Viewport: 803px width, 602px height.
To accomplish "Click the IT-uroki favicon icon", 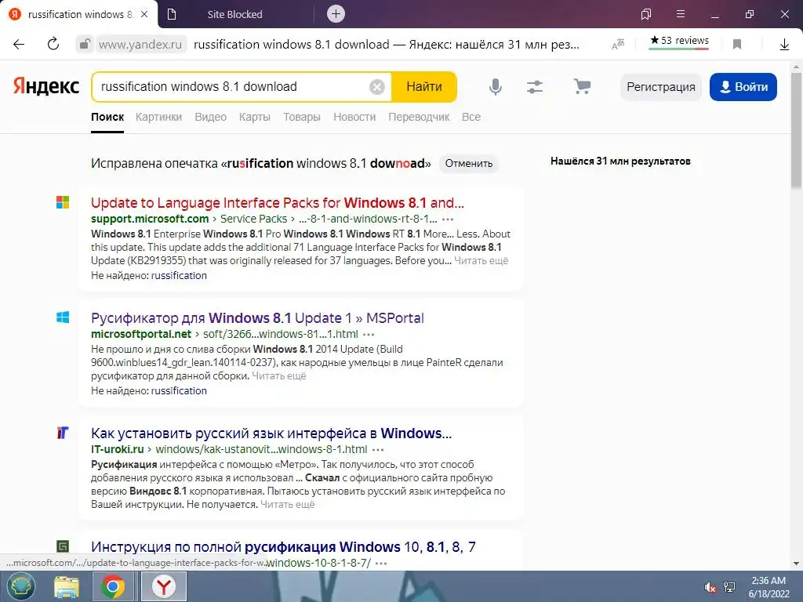I will 63,433.
